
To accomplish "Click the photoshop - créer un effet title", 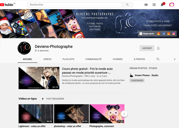I will tap(67, 126).
